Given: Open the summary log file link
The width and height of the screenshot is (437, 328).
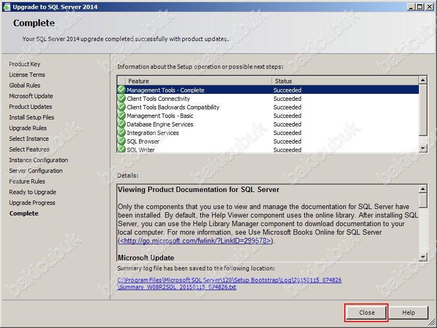Looking at the screenshot, I should point(229,283).
